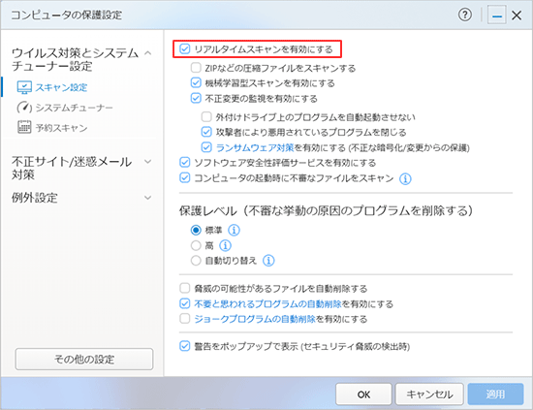Click the キャンセル button

pos(429,394)
